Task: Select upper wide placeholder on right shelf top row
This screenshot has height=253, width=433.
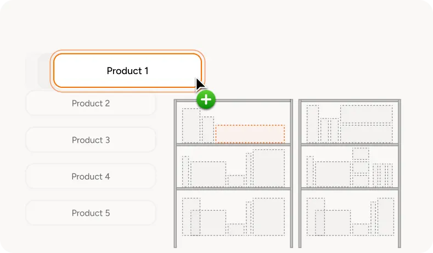Action: pyautogui.click(x=366, y=114)
